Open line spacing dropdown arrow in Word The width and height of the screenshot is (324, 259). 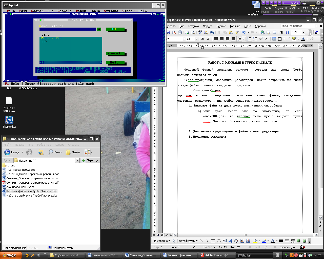[243, 39]
